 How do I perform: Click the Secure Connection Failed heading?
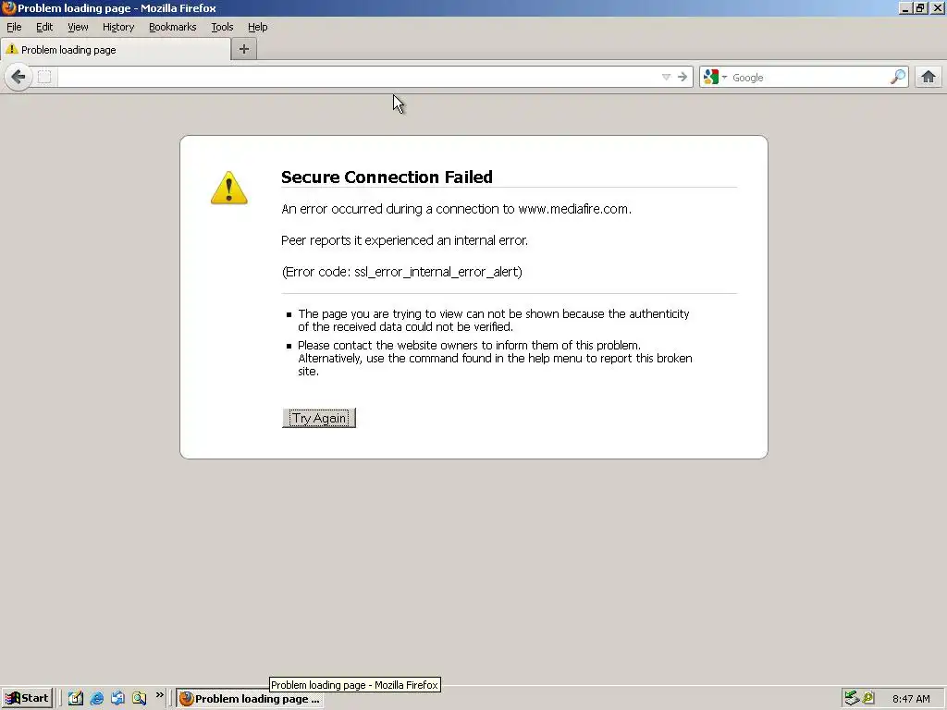point(387,177)
